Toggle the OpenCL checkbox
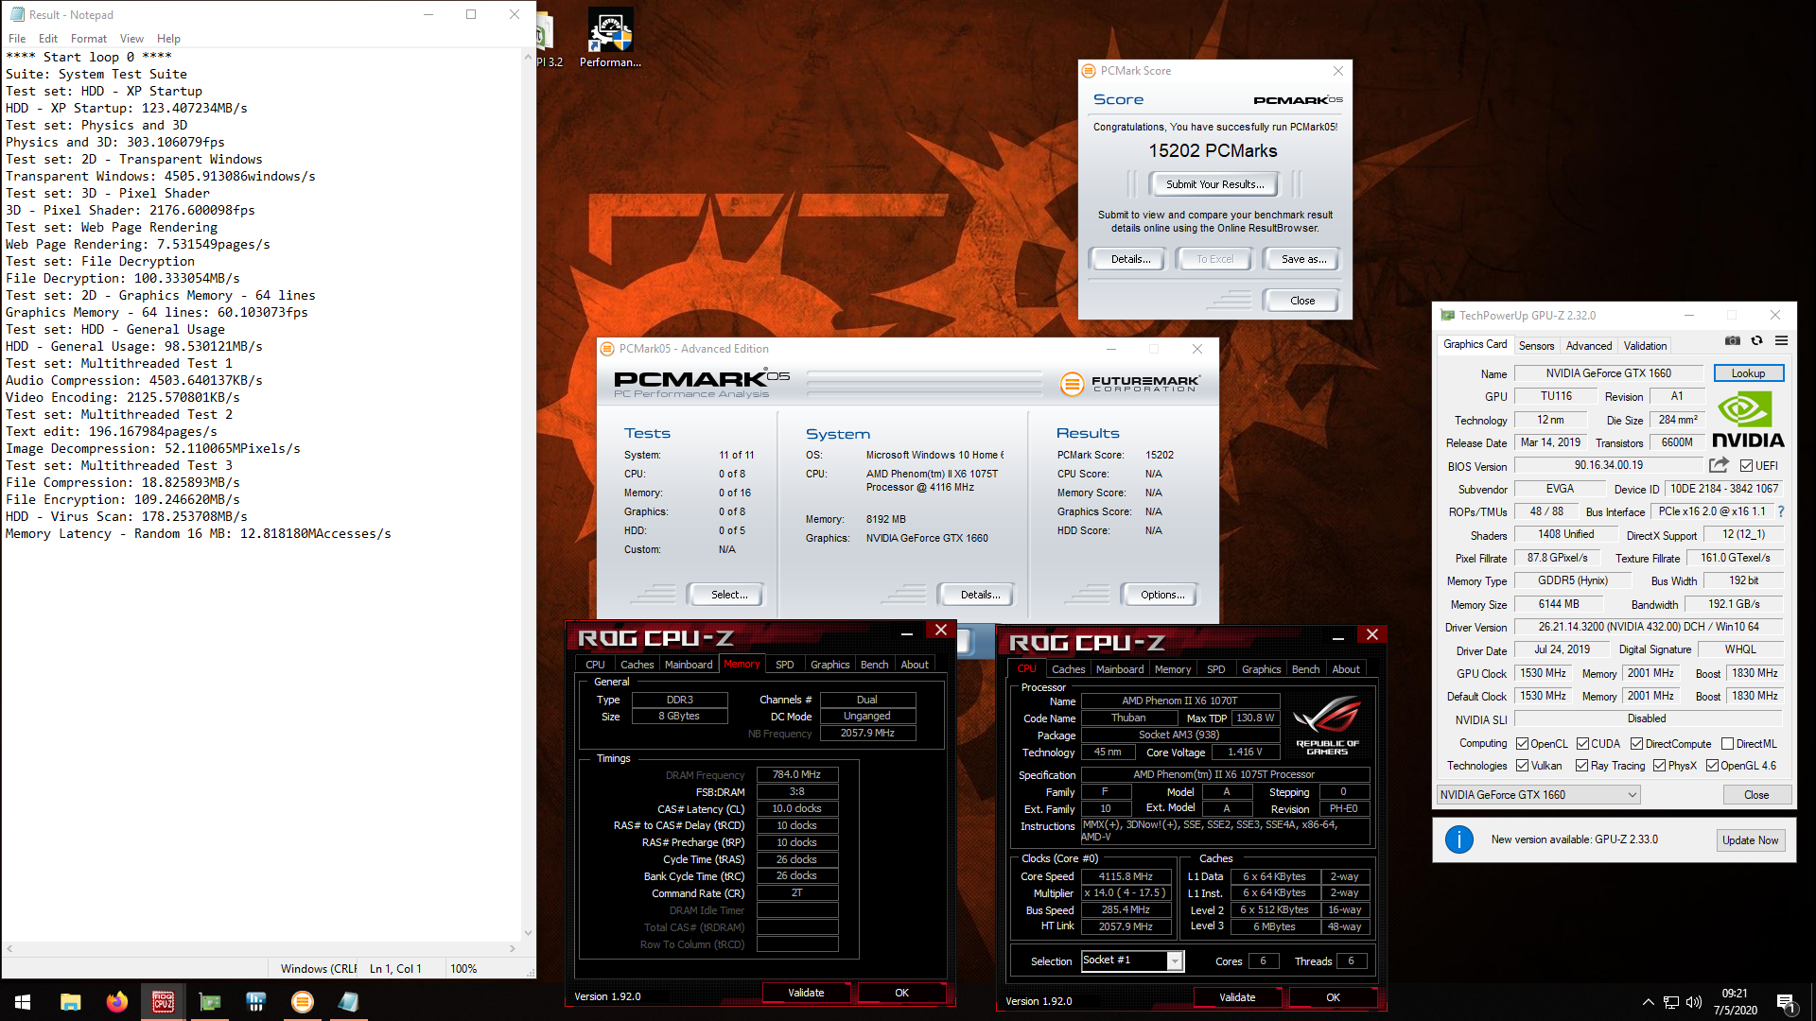Image resolution: width=1816 pixels, height=1021 pixels. click(1522, 744)
